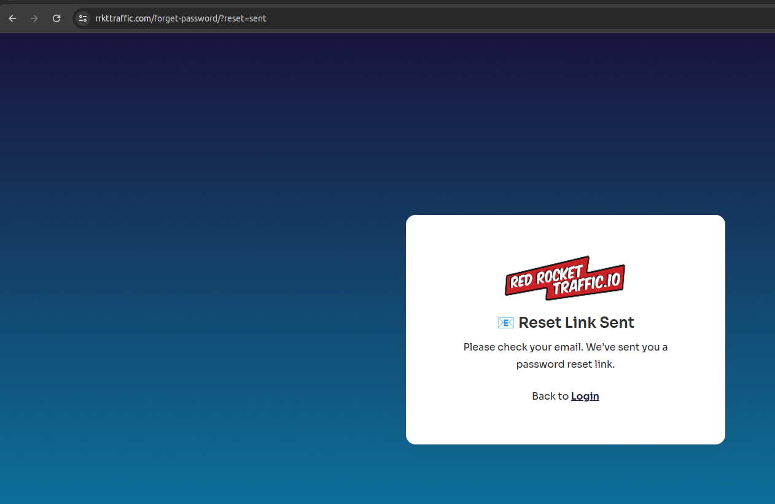Click the browser back arrow button

click(x=12, y=18)
